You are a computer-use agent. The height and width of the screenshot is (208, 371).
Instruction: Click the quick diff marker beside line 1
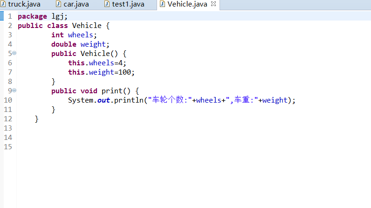2,16
